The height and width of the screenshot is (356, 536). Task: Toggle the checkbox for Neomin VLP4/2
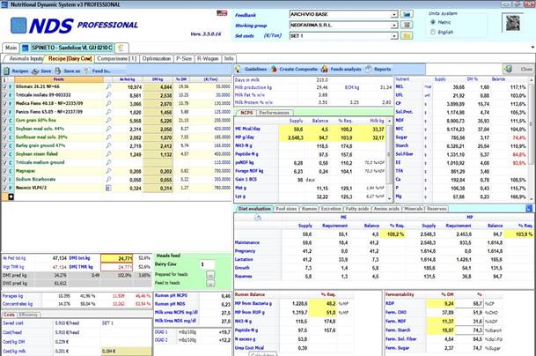tap(4, 188)
